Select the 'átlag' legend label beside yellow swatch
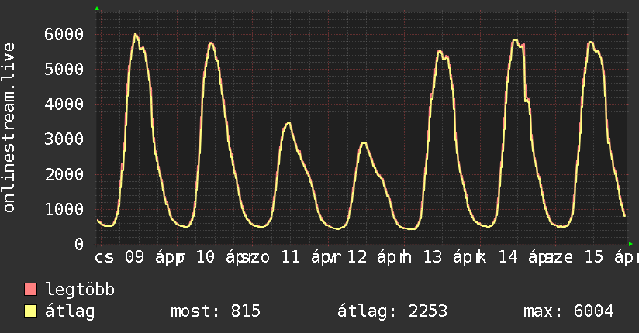Viewport: 639px width, 333px height. tap(70, 311)
